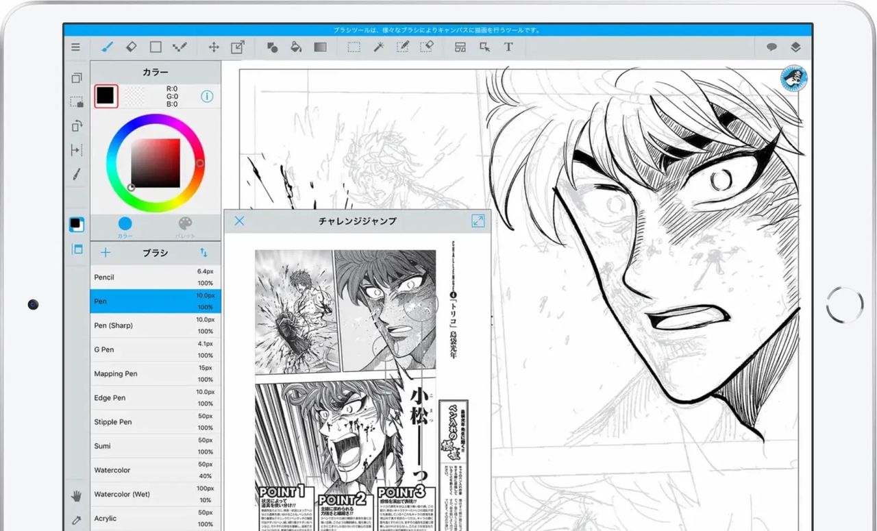
Task: Toggle the color panel sidebar button
Action: click(77, 224)
